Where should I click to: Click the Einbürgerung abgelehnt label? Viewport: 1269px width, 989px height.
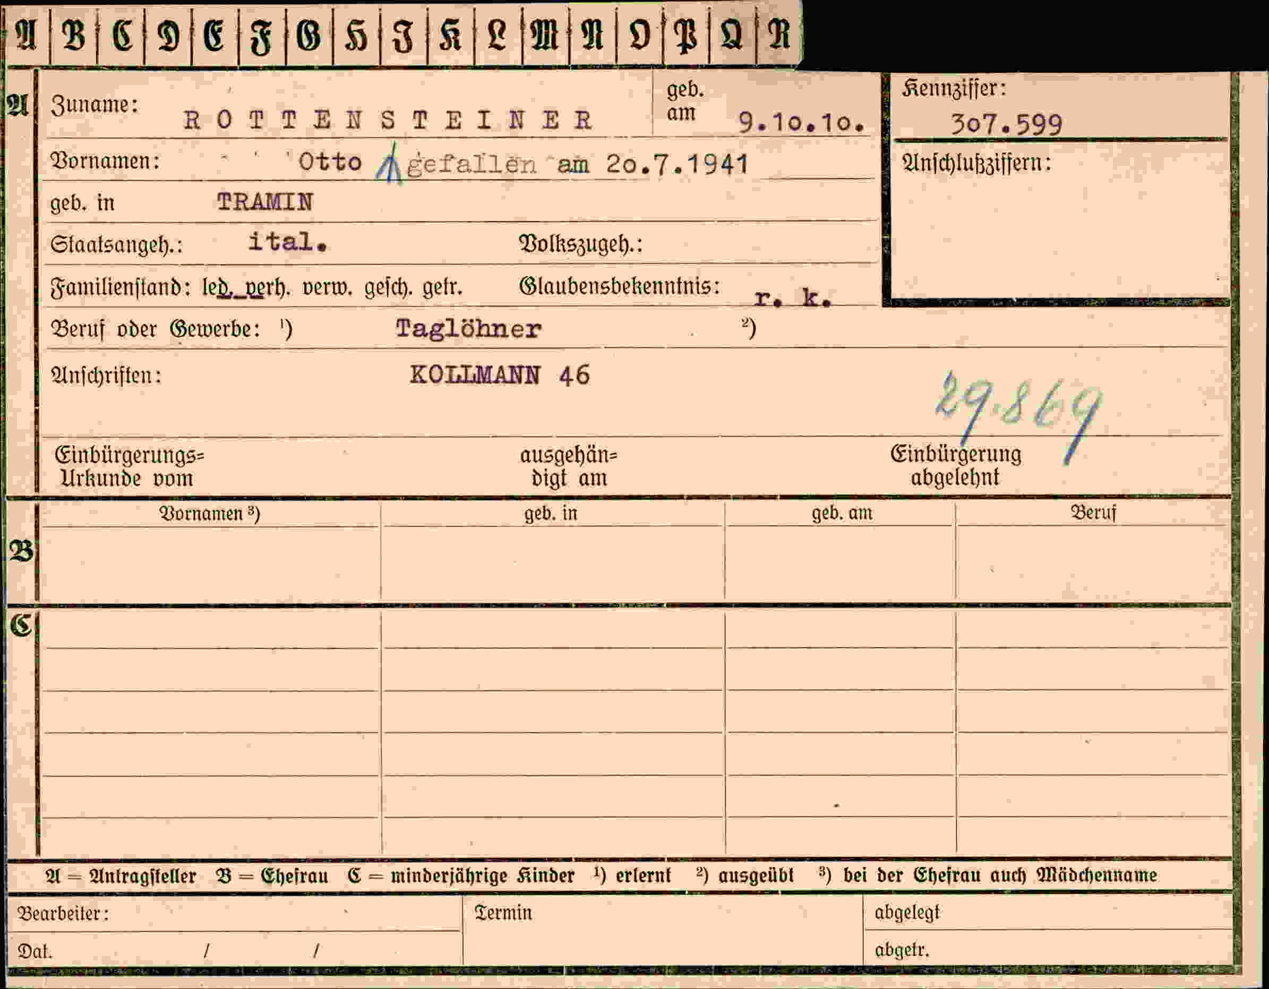click(956, 465)
